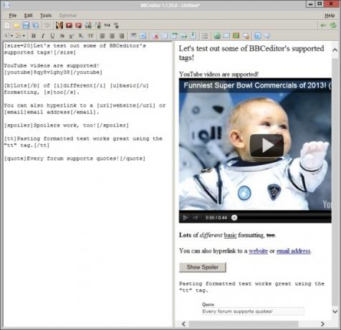Click the spell check checkmark icon
The width and height of the screenshot is (341, 330).
click(x=47, y=25)
